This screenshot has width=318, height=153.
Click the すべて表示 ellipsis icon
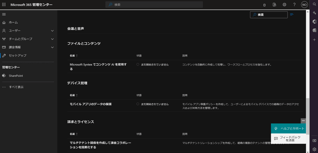point(4,87)
